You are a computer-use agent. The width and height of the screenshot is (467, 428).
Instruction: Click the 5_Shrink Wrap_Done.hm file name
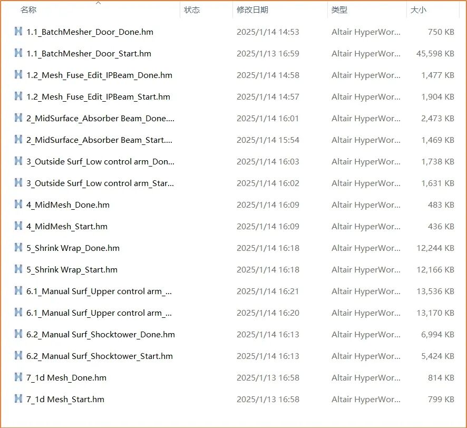73,248
